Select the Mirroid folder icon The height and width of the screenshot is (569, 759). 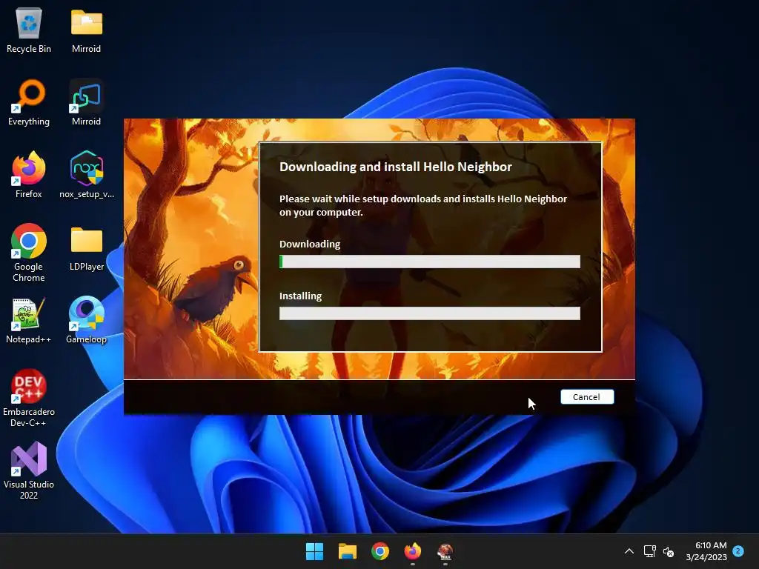[86, 30]
